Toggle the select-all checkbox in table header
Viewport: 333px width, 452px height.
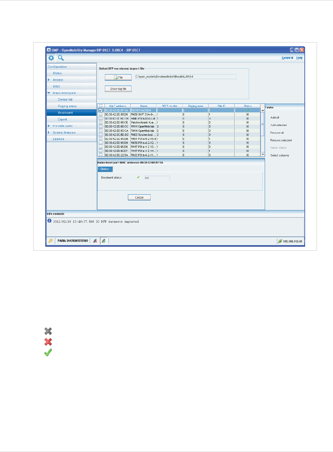pos(101,106)
